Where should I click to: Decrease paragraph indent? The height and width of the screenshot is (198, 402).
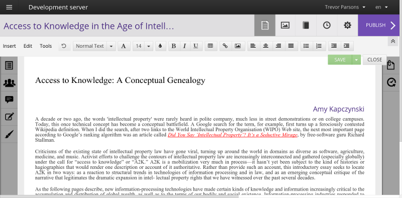[334, 46]
